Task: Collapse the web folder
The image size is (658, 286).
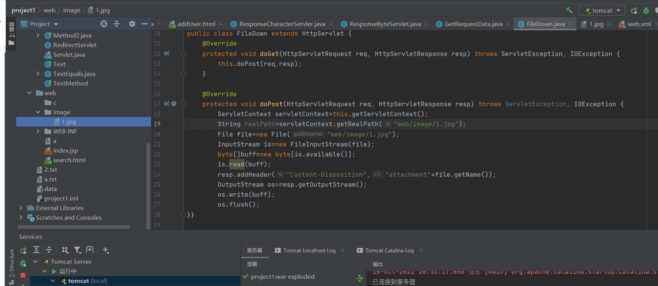Action: [30, 93]
